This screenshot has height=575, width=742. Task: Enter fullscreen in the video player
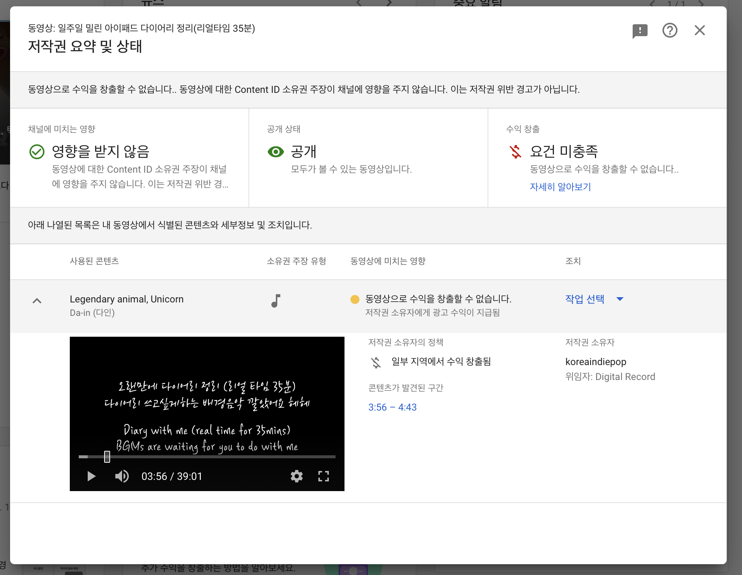coord(323,476)
